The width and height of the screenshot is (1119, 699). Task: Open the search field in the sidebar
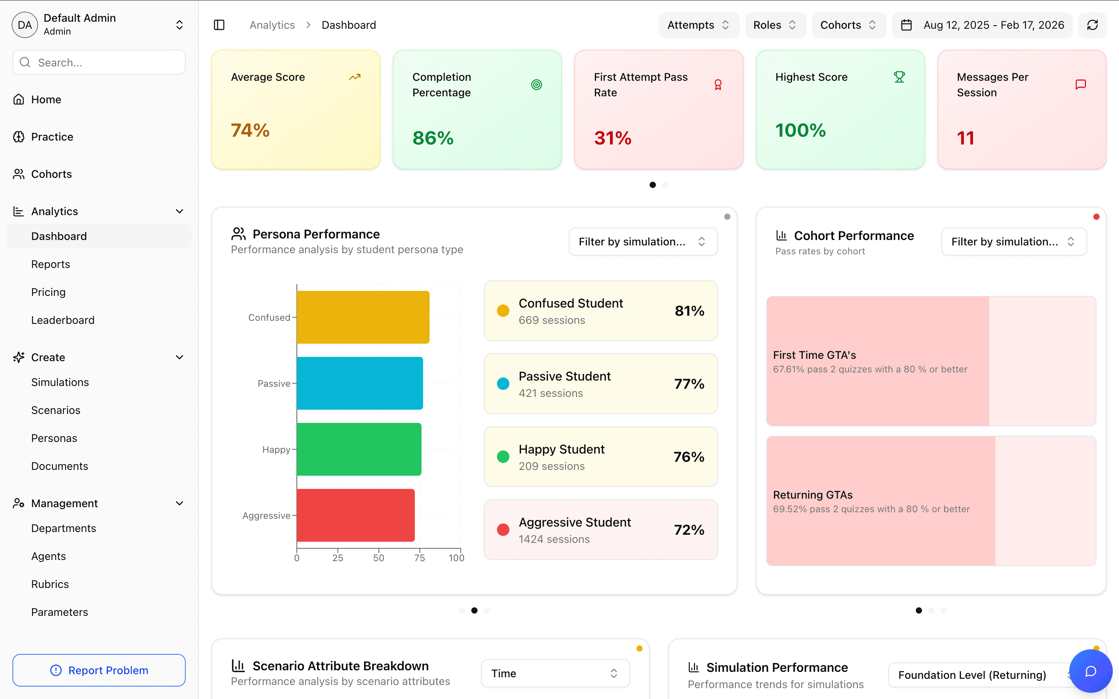point(98,62)
